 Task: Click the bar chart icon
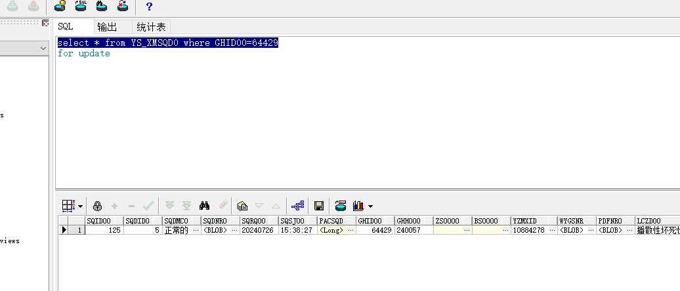[x=358, y=206]
